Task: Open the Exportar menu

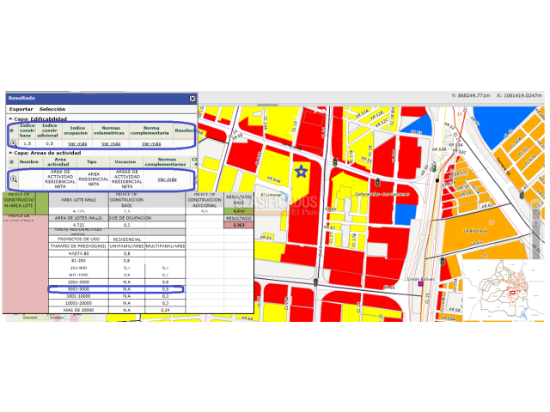Action: pyautogui.click(x=21, y=109)
